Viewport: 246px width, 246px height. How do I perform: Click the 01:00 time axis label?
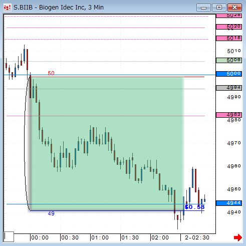point(100,237)
